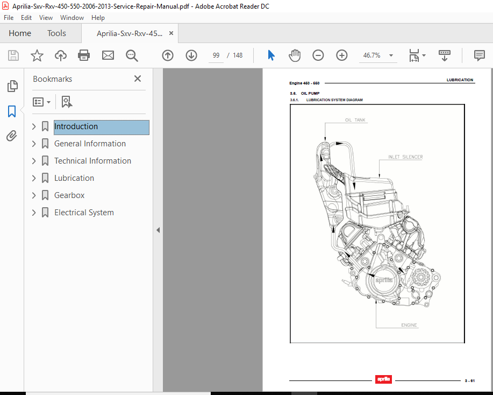Close the Aprilia document tab

(171, 33)
